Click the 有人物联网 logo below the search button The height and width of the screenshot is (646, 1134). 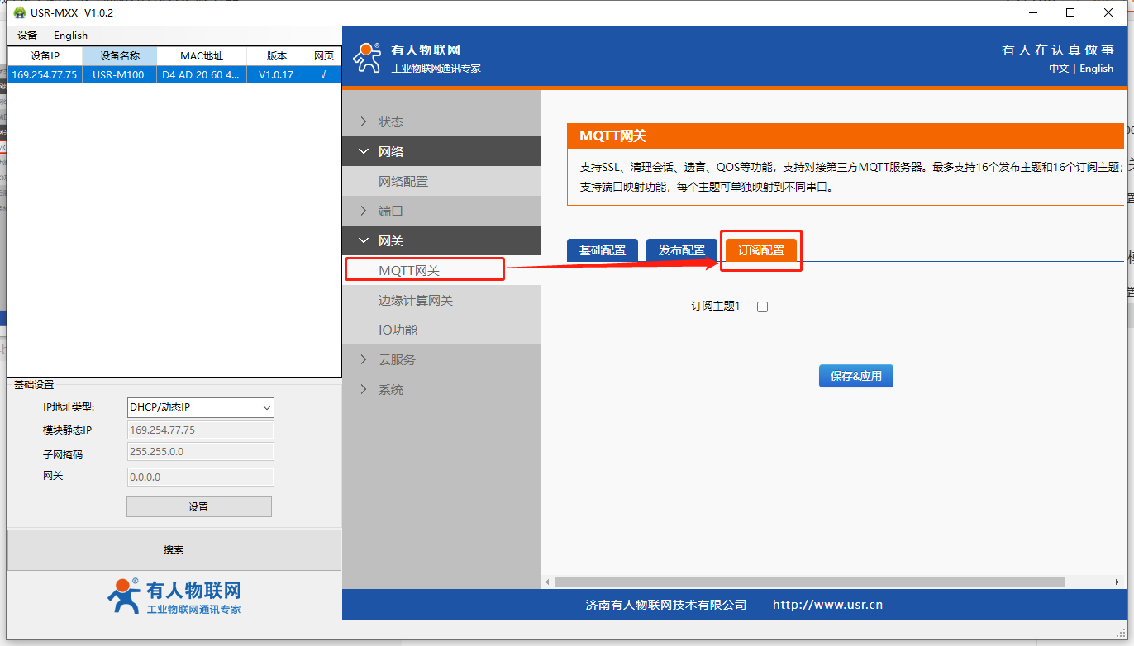[174, 596]
